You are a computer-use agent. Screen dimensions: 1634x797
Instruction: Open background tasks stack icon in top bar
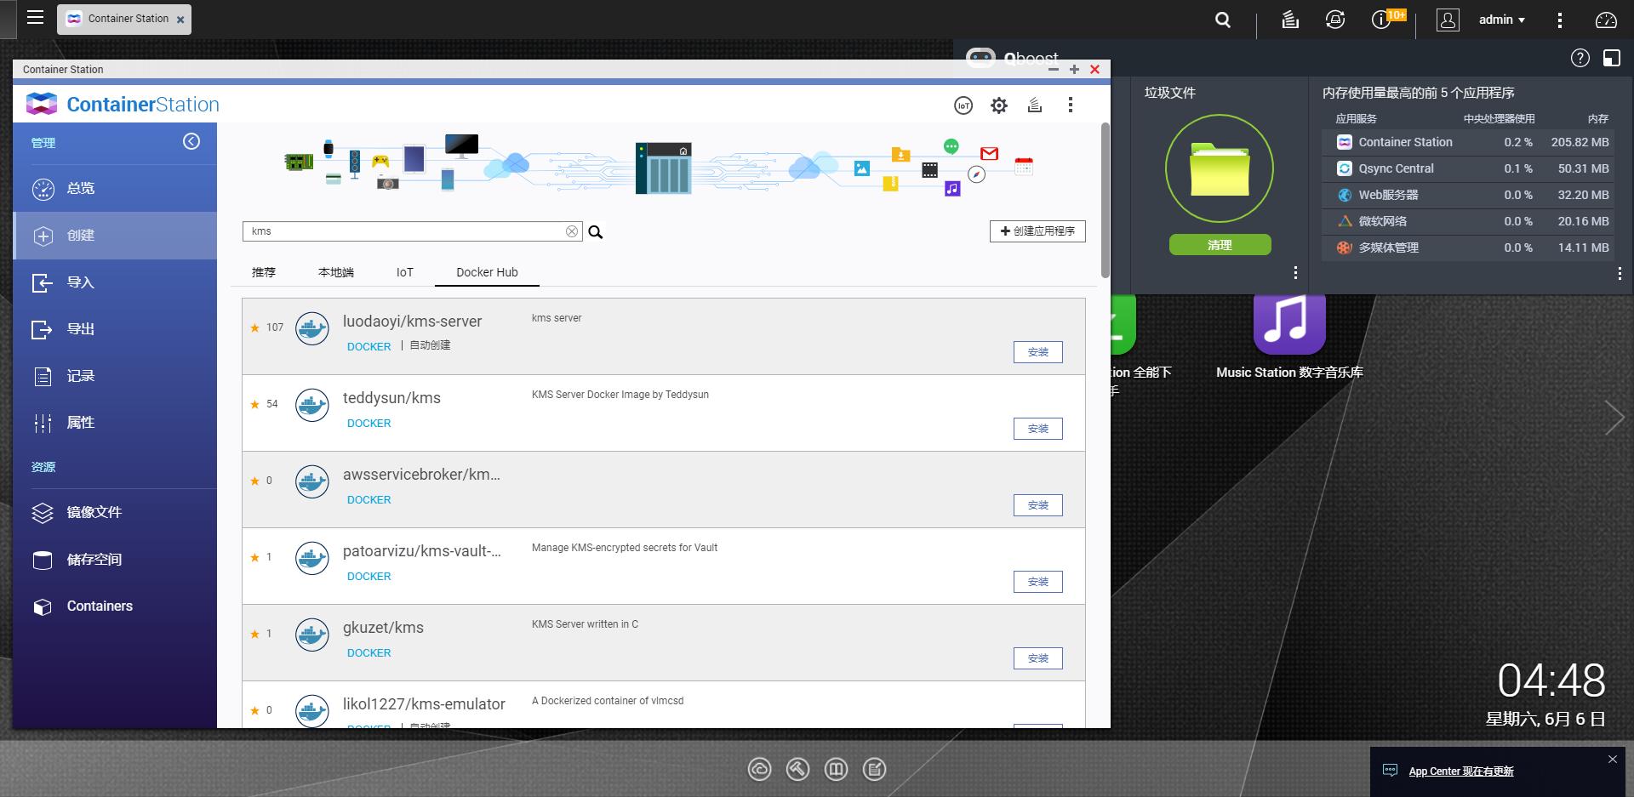pos(1290,20)
